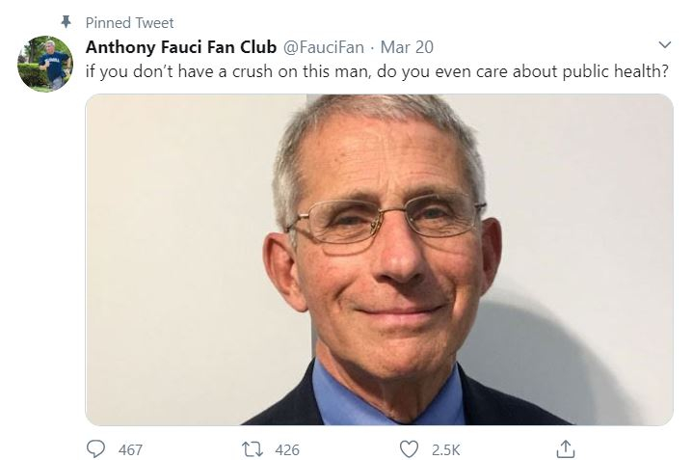Like the tweet with the heart icon

pos(410,448)
